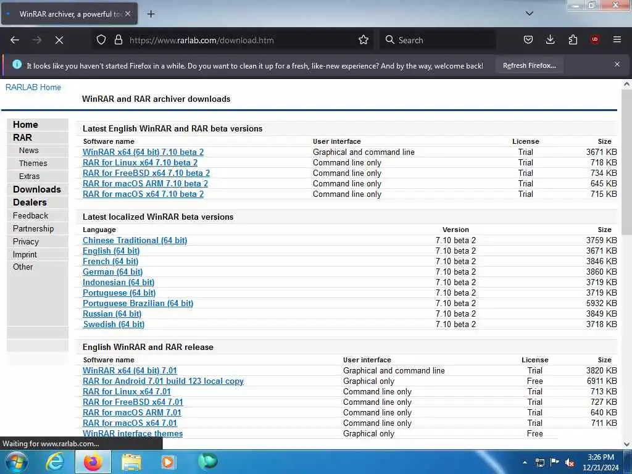Select Dealers in the sidebar menu

(30, 202)
